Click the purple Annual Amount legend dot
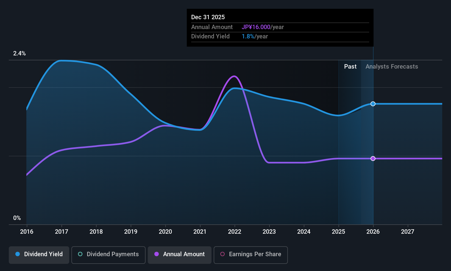 [x=157, y=254]
